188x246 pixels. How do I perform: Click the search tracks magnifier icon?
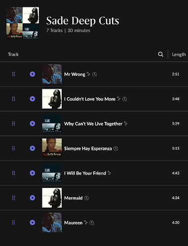coord(160,54)
